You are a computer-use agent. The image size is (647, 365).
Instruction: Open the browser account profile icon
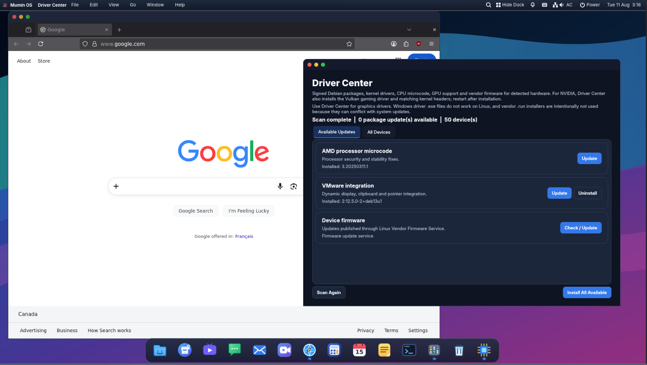[x=394, y=44]
